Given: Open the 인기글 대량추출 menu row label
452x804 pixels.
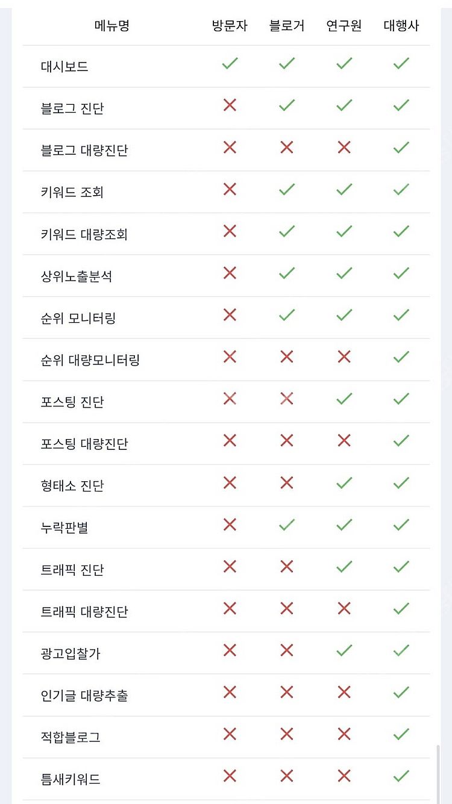Looking at the screenshot, I should (x=84, y=696).
